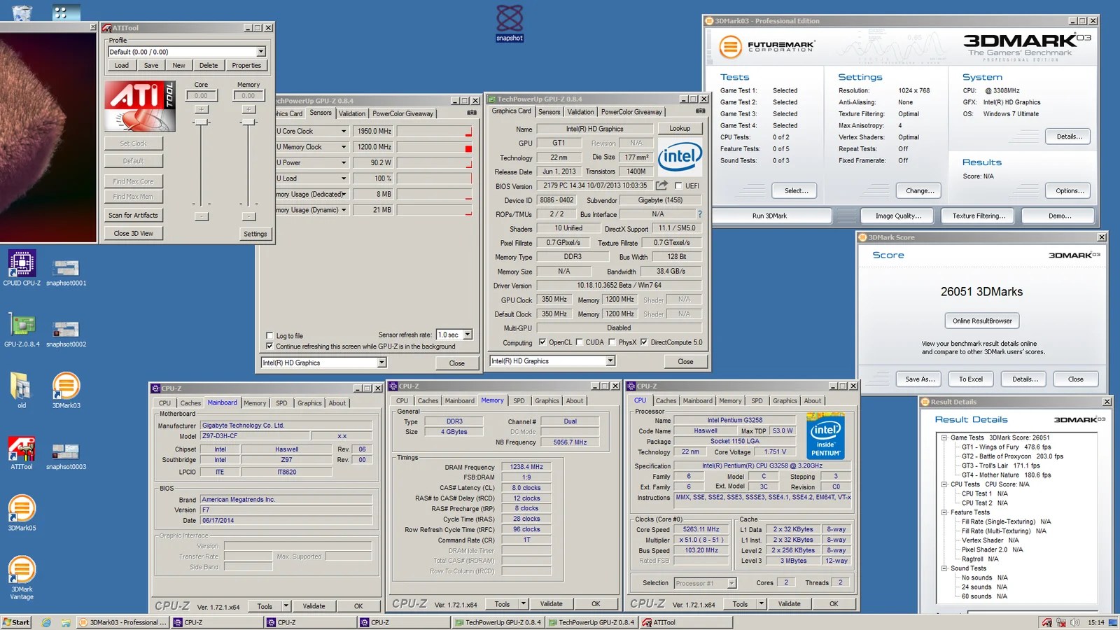Image resolution: width=1120 pixels, height=630 pixels.
Task: Click the Start button on the taskbar
Action: click(14, 622)
